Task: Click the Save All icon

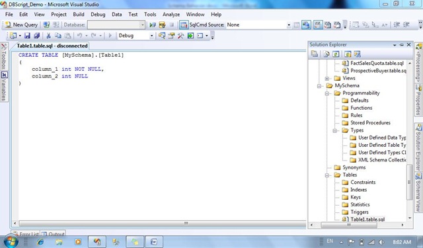Action: (37, 36)
